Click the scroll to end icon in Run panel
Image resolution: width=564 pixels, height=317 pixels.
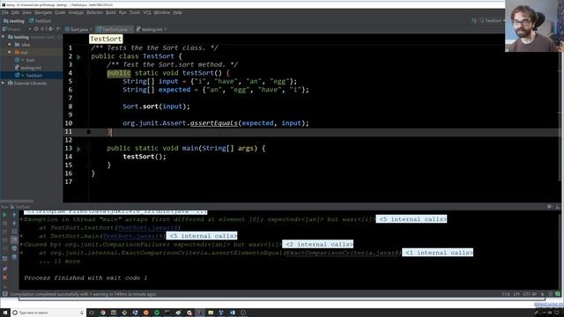(x=14, y=240)
